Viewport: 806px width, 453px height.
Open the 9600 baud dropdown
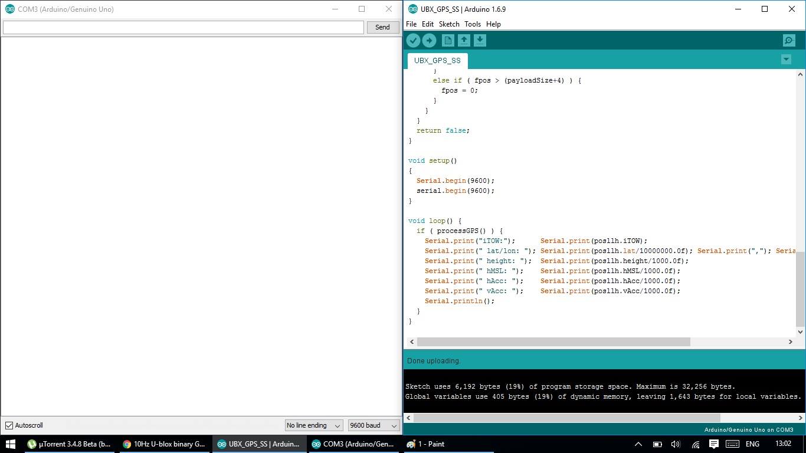point(373,425)
